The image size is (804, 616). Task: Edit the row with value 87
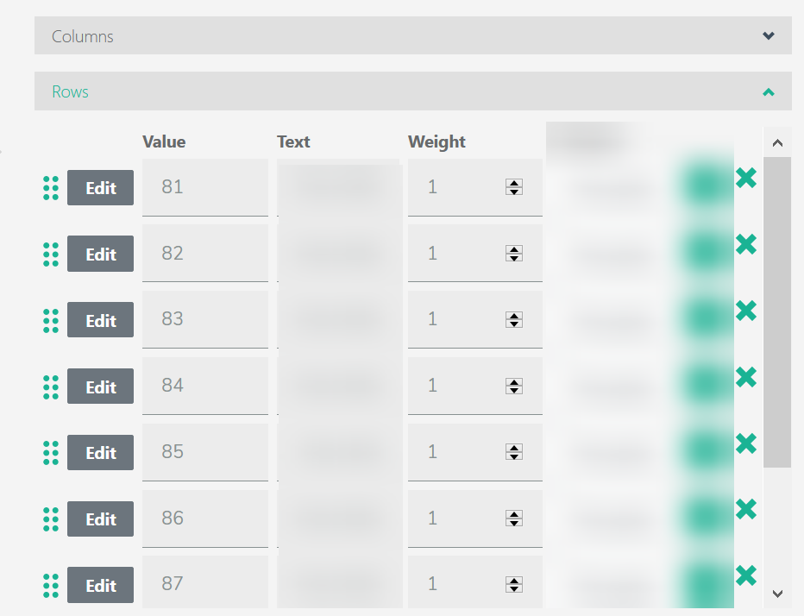tap(100, 585)
